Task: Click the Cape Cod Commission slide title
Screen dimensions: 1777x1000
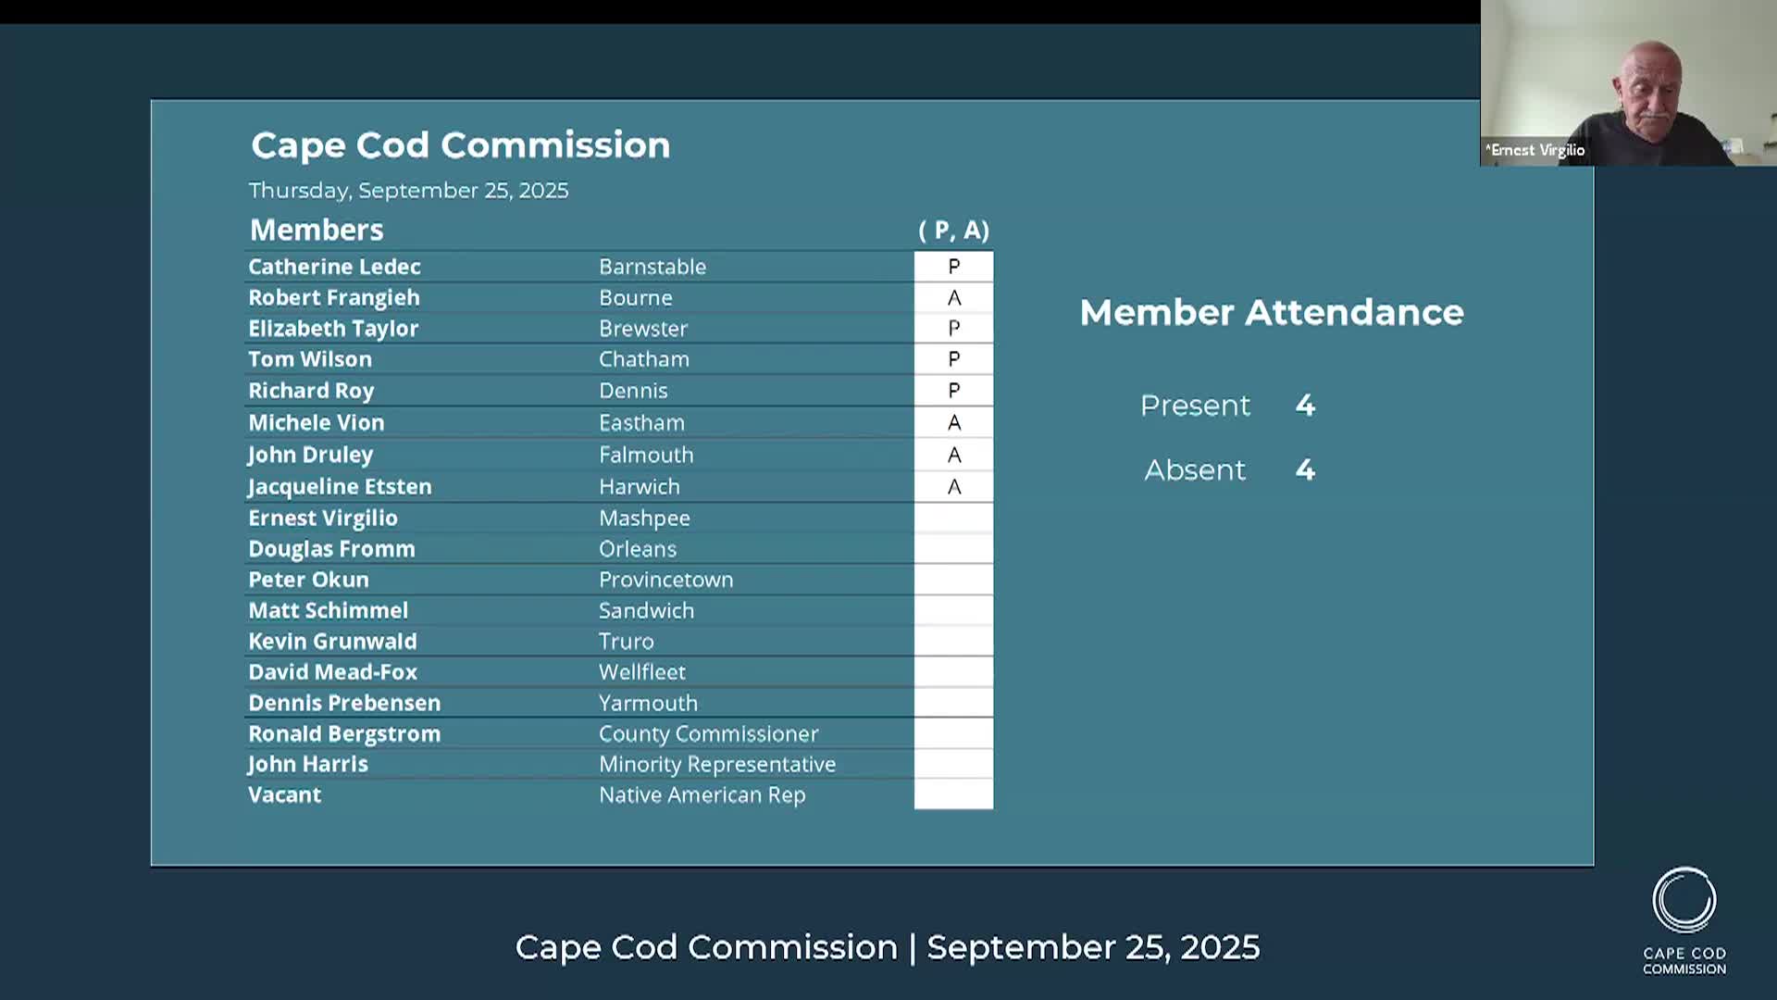Action: (x=460, y=145)
